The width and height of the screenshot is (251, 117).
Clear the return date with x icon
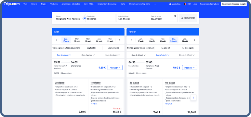pos(175,16)
